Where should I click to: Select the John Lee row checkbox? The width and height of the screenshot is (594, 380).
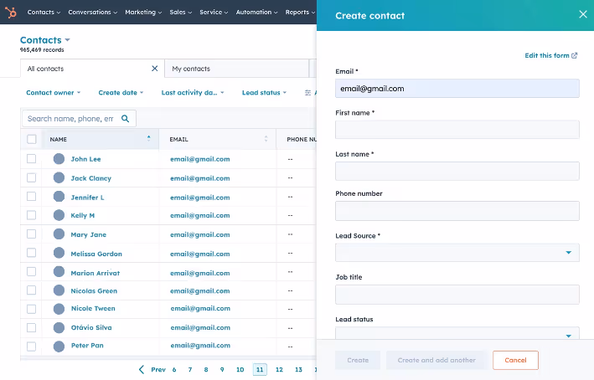pos(32,158)
